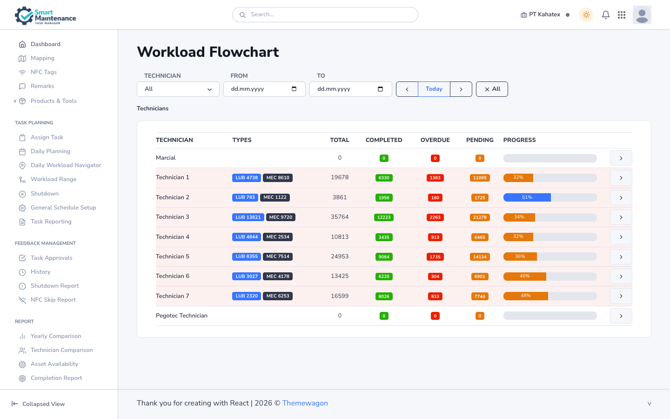Viewport: 670px width, 419px height.
Task: Open the Themewagon footer link
Action: [x=305, y=403]
